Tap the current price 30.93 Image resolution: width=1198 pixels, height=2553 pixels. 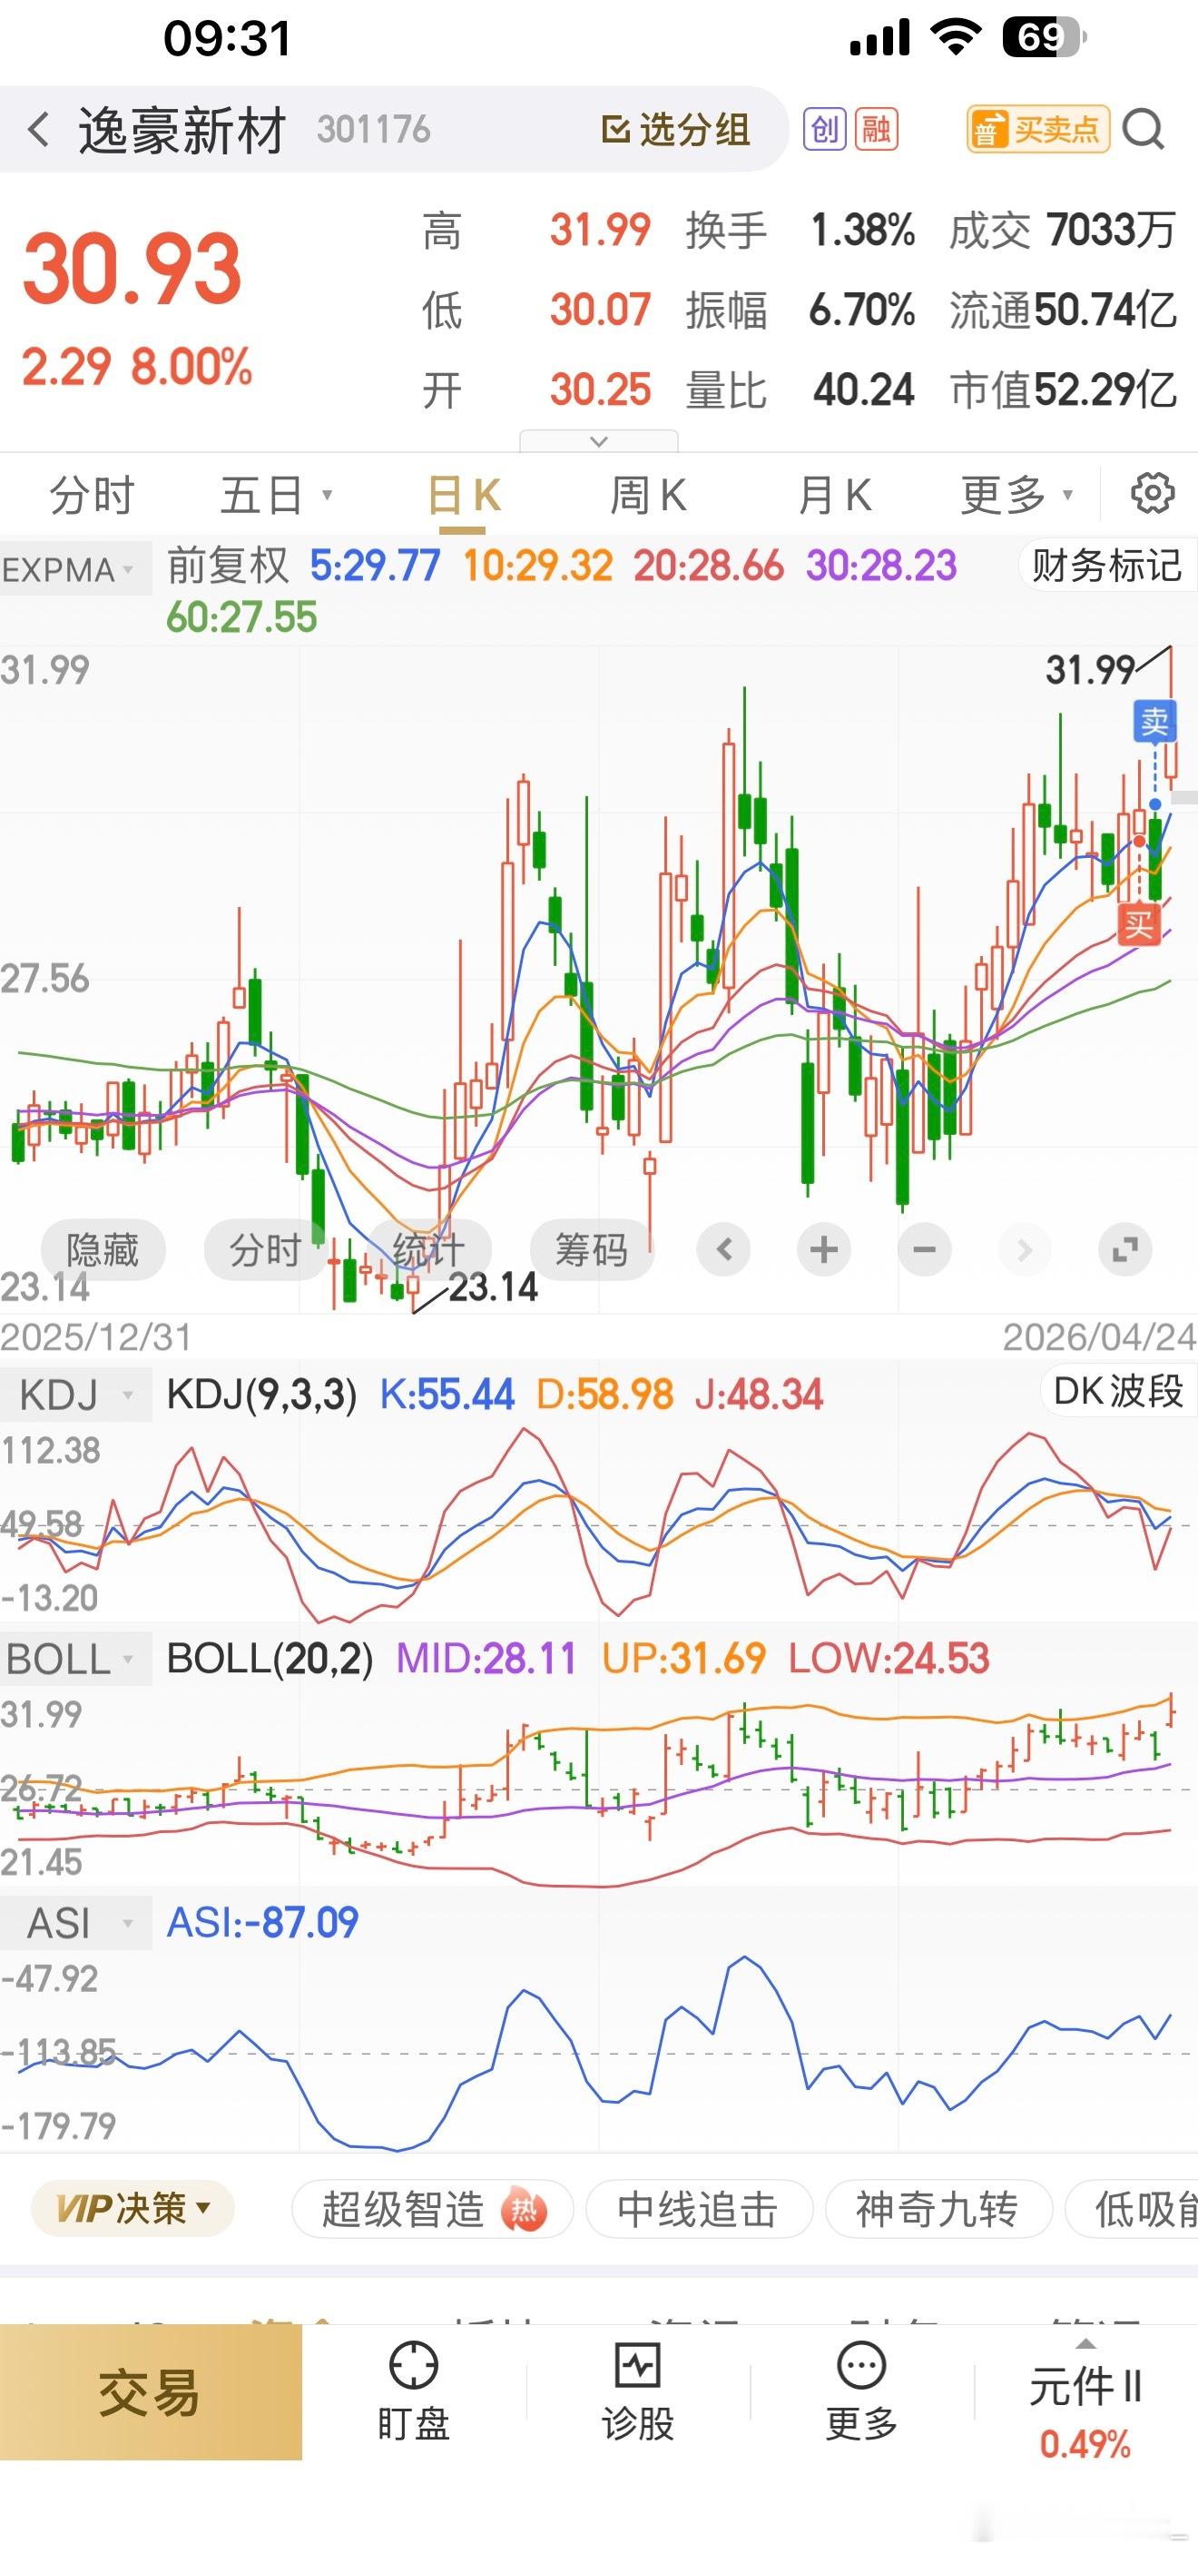coord(133,269)
